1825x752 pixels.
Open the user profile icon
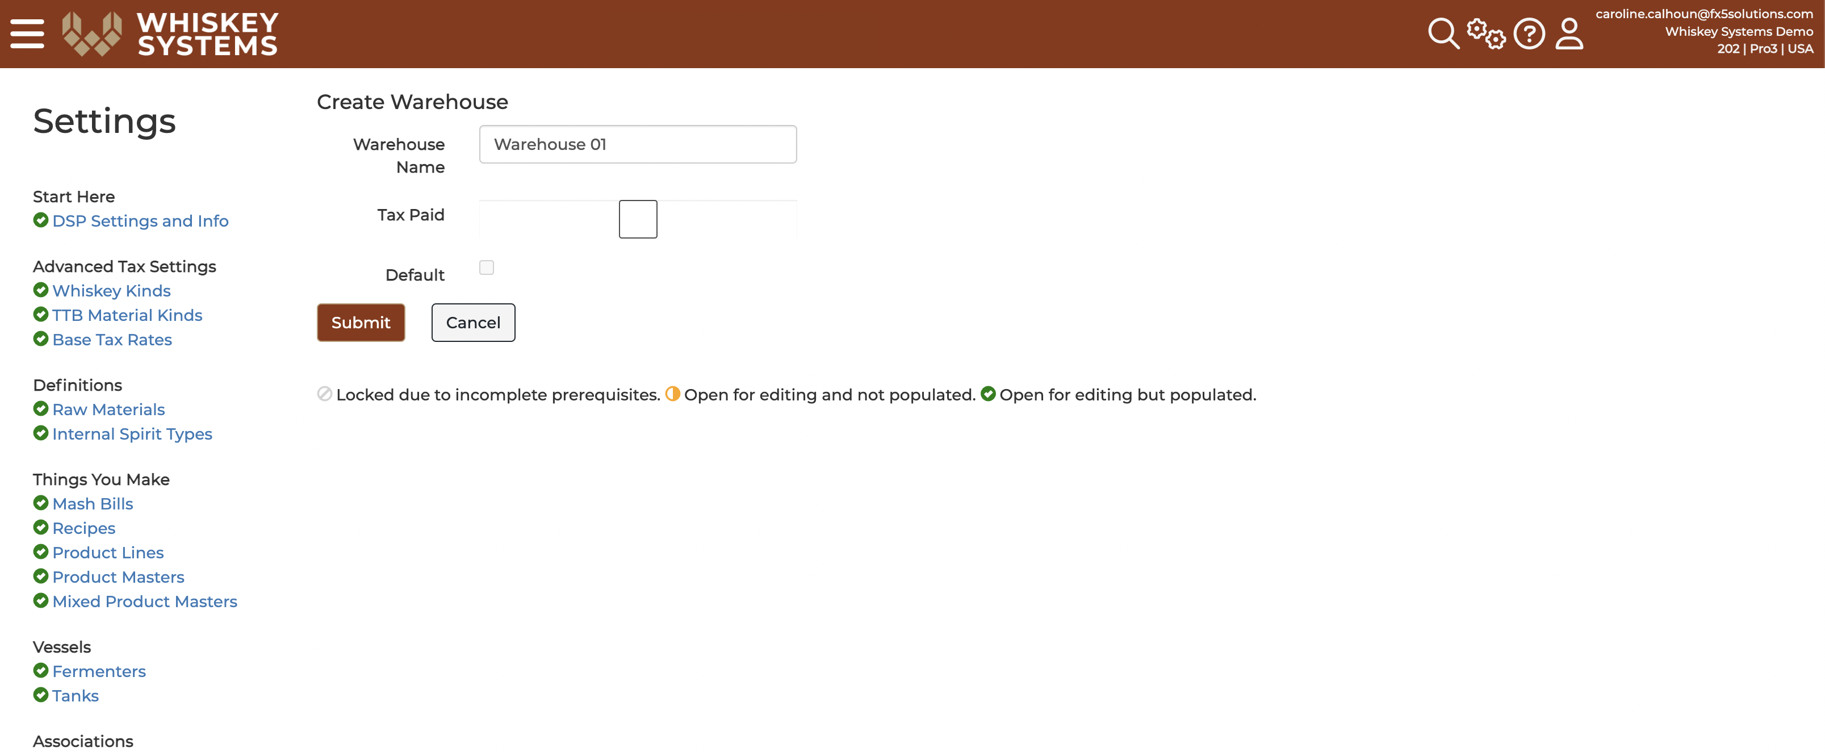pyautogui.click(x=1569, y=34)
